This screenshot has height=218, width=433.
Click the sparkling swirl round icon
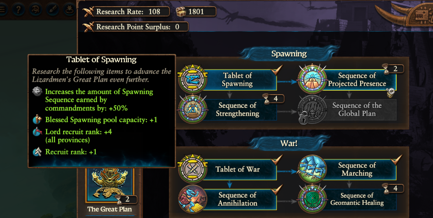(36, 9)
